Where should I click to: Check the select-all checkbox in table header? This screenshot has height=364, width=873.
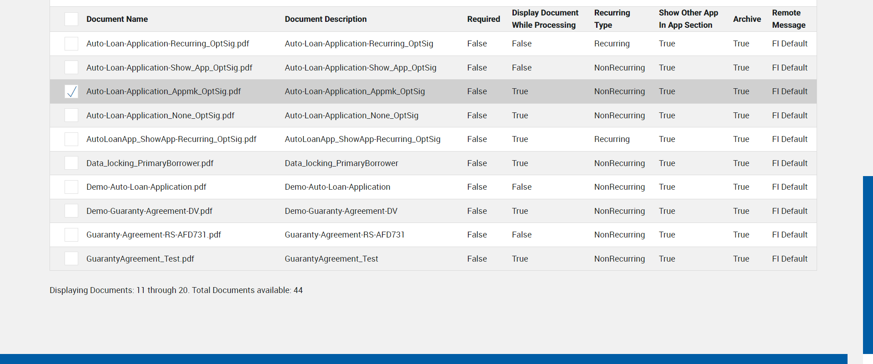(71, 19)
